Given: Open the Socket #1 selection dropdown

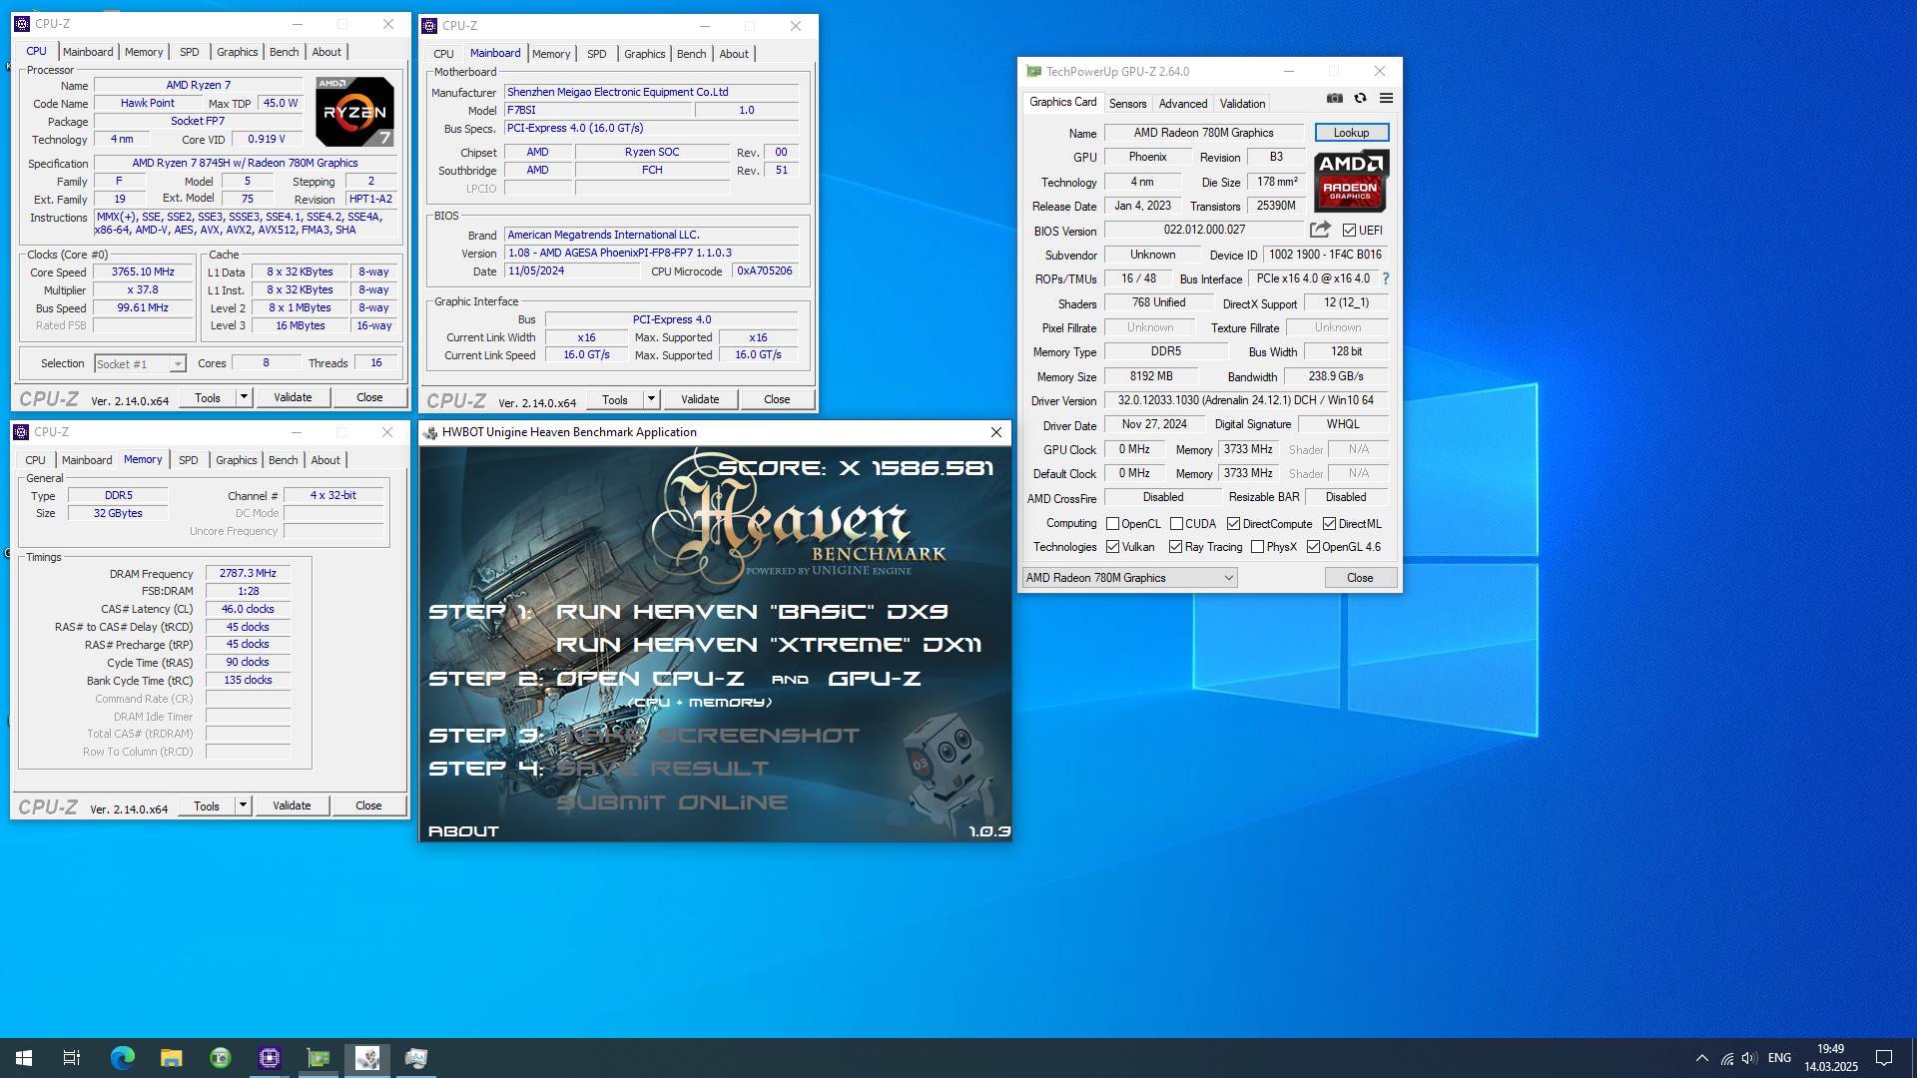Looking at the screenshot, I should coord(140,364).
